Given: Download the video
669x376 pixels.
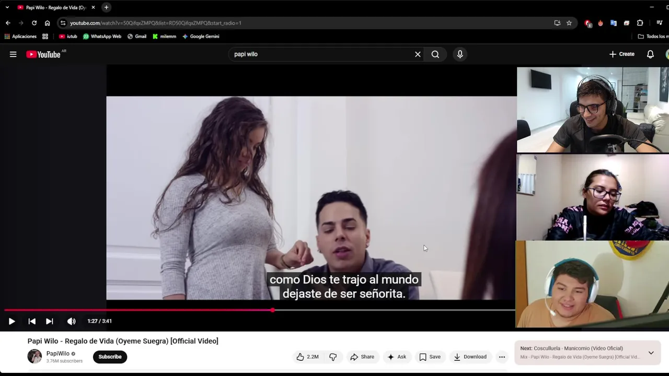Looking at the screenshot, I should [470, 357].
